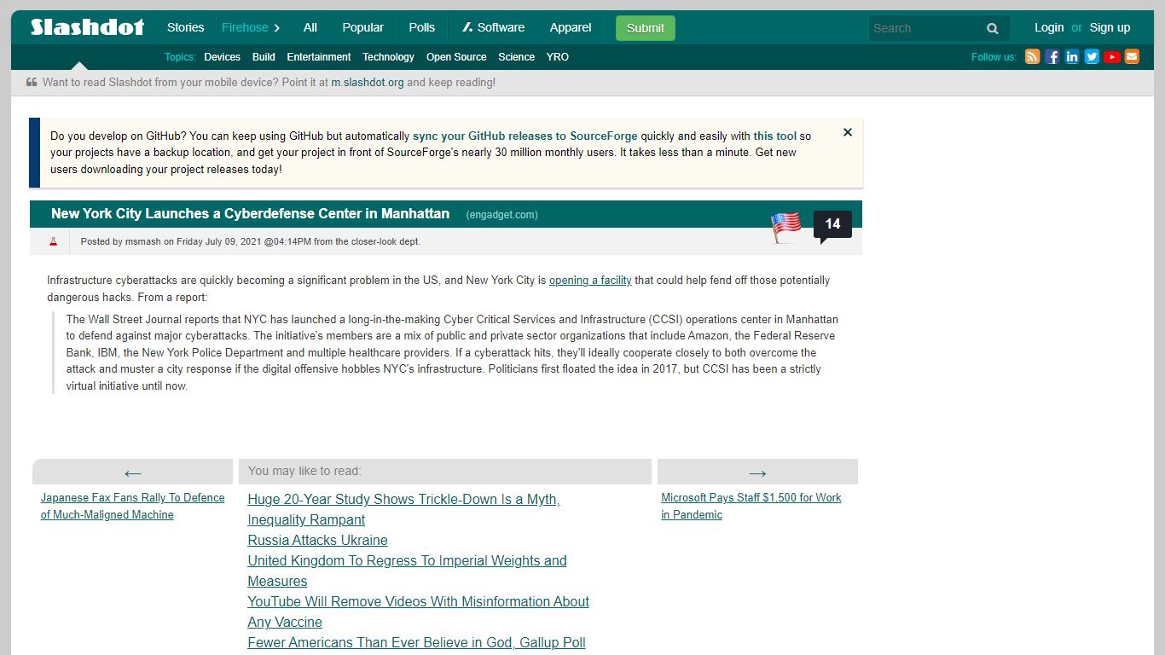Select the Science topic

click(x=516, y=57)
